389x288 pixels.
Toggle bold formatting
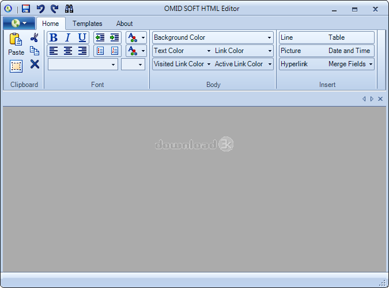click(x=54, y=37)
